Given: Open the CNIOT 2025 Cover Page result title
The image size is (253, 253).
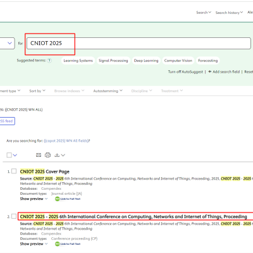Looking at the screenshot, I should pyautogui.click(x=45, y=171).
